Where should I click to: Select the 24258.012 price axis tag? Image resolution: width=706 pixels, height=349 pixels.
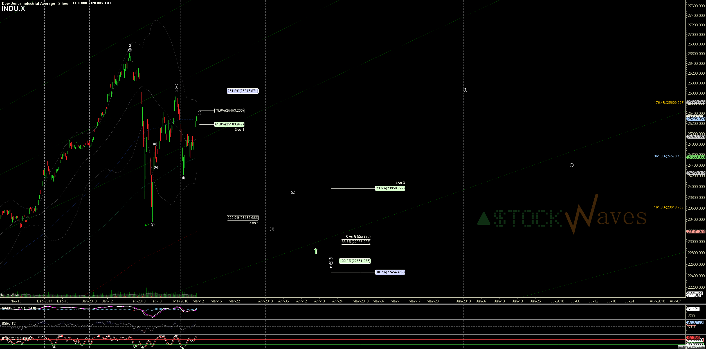pyautogui.click(x=696, y=173)
